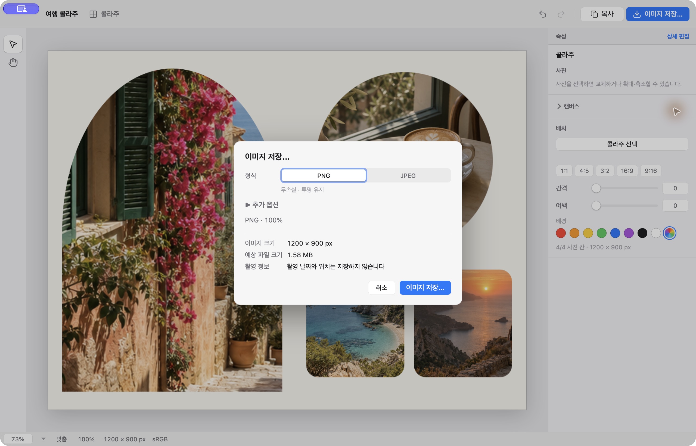Choose the yellow background swatch
The height and width of the screenshot is (446, 696).
click(x=588, y=233)
